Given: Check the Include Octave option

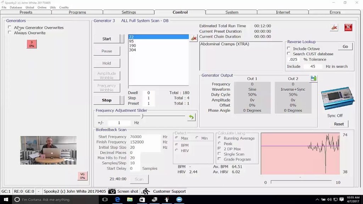Looking at the screenshot, I should 289,49.
